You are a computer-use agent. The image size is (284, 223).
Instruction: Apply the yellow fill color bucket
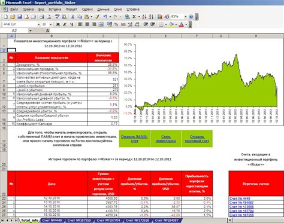pyautogui.click(x=171, y=25)
